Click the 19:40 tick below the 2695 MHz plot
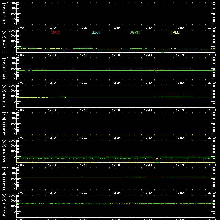 tap(148, 138)
